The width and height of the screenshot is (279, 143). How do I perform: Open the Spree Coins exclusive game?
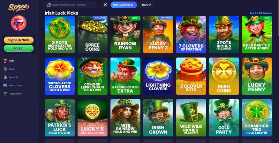92,34
